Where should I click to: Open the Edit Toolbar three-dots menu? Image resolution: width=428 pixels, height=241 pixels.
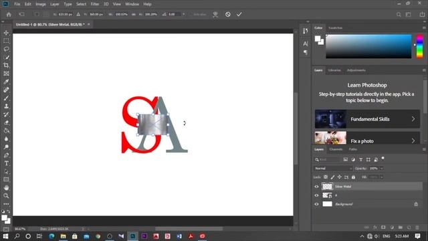tap(6, 204)
